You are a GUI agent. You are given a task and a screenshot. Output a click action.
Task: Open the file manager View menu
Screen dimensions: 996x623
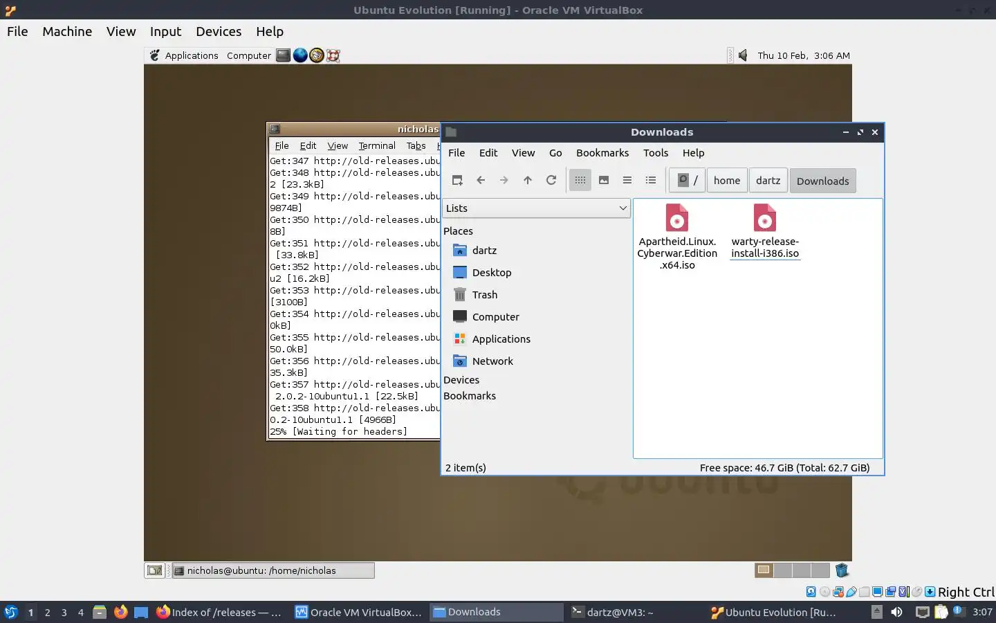[x=523, y=153]
